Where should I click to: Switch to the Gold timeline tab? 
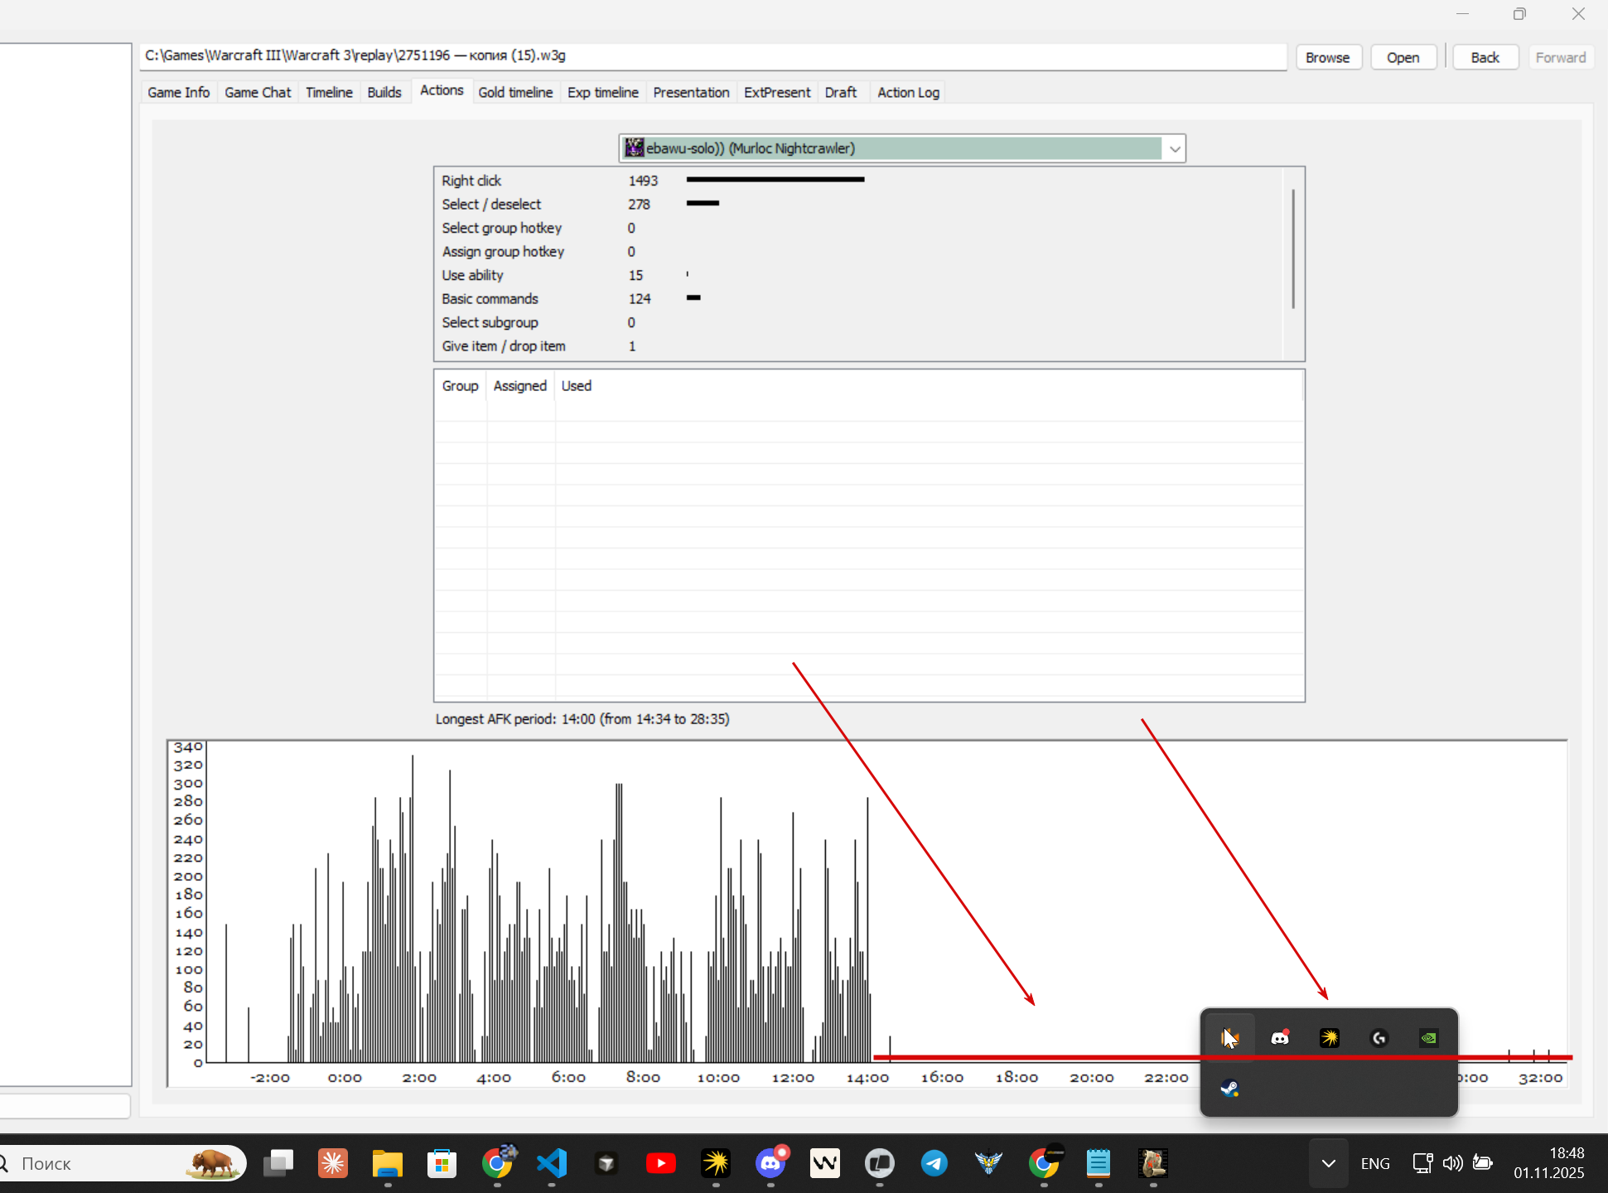click(x=515, y=92)
